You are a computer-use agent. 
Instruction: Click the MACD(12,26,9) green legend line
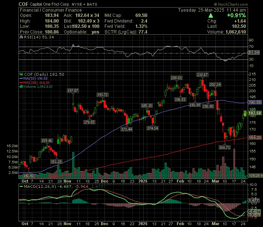click(x=21, y=186)
